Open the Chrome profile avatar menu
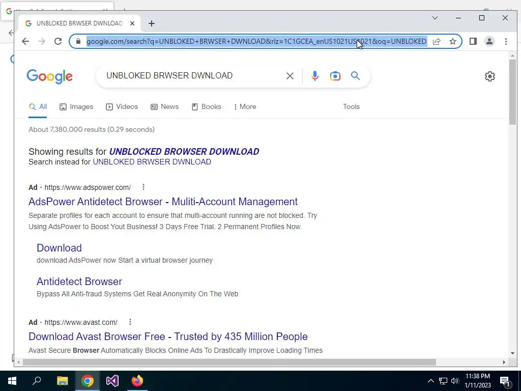Image resolution: width=521 pixels, height=391 pixels. (x=489, y=41)
